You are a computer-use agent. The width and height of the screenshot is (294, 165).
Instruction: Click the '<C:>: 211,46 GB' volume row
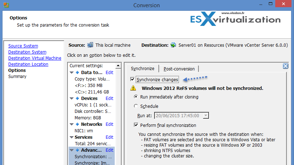[92, 92]
